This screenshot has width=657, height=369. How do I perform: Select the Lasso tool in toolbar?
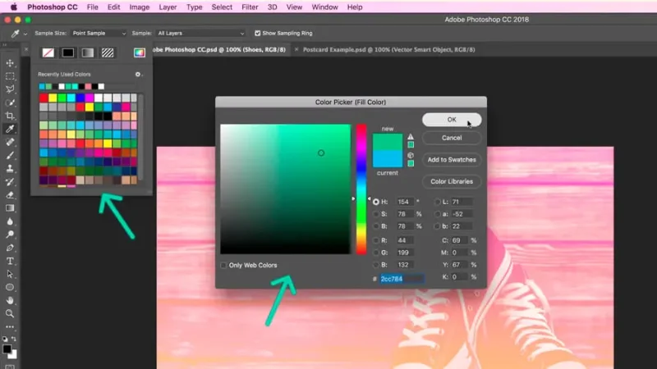click(10, 89)
